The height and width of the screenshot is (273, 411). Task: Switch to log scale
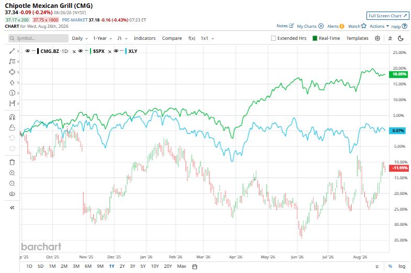coord(402,266)
